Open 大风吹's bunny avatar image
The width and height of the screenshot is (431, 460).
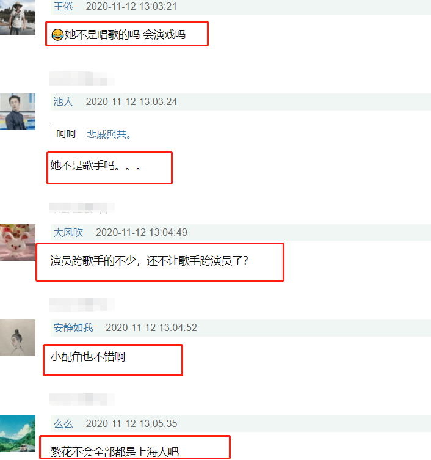click(x=18, y=243)
